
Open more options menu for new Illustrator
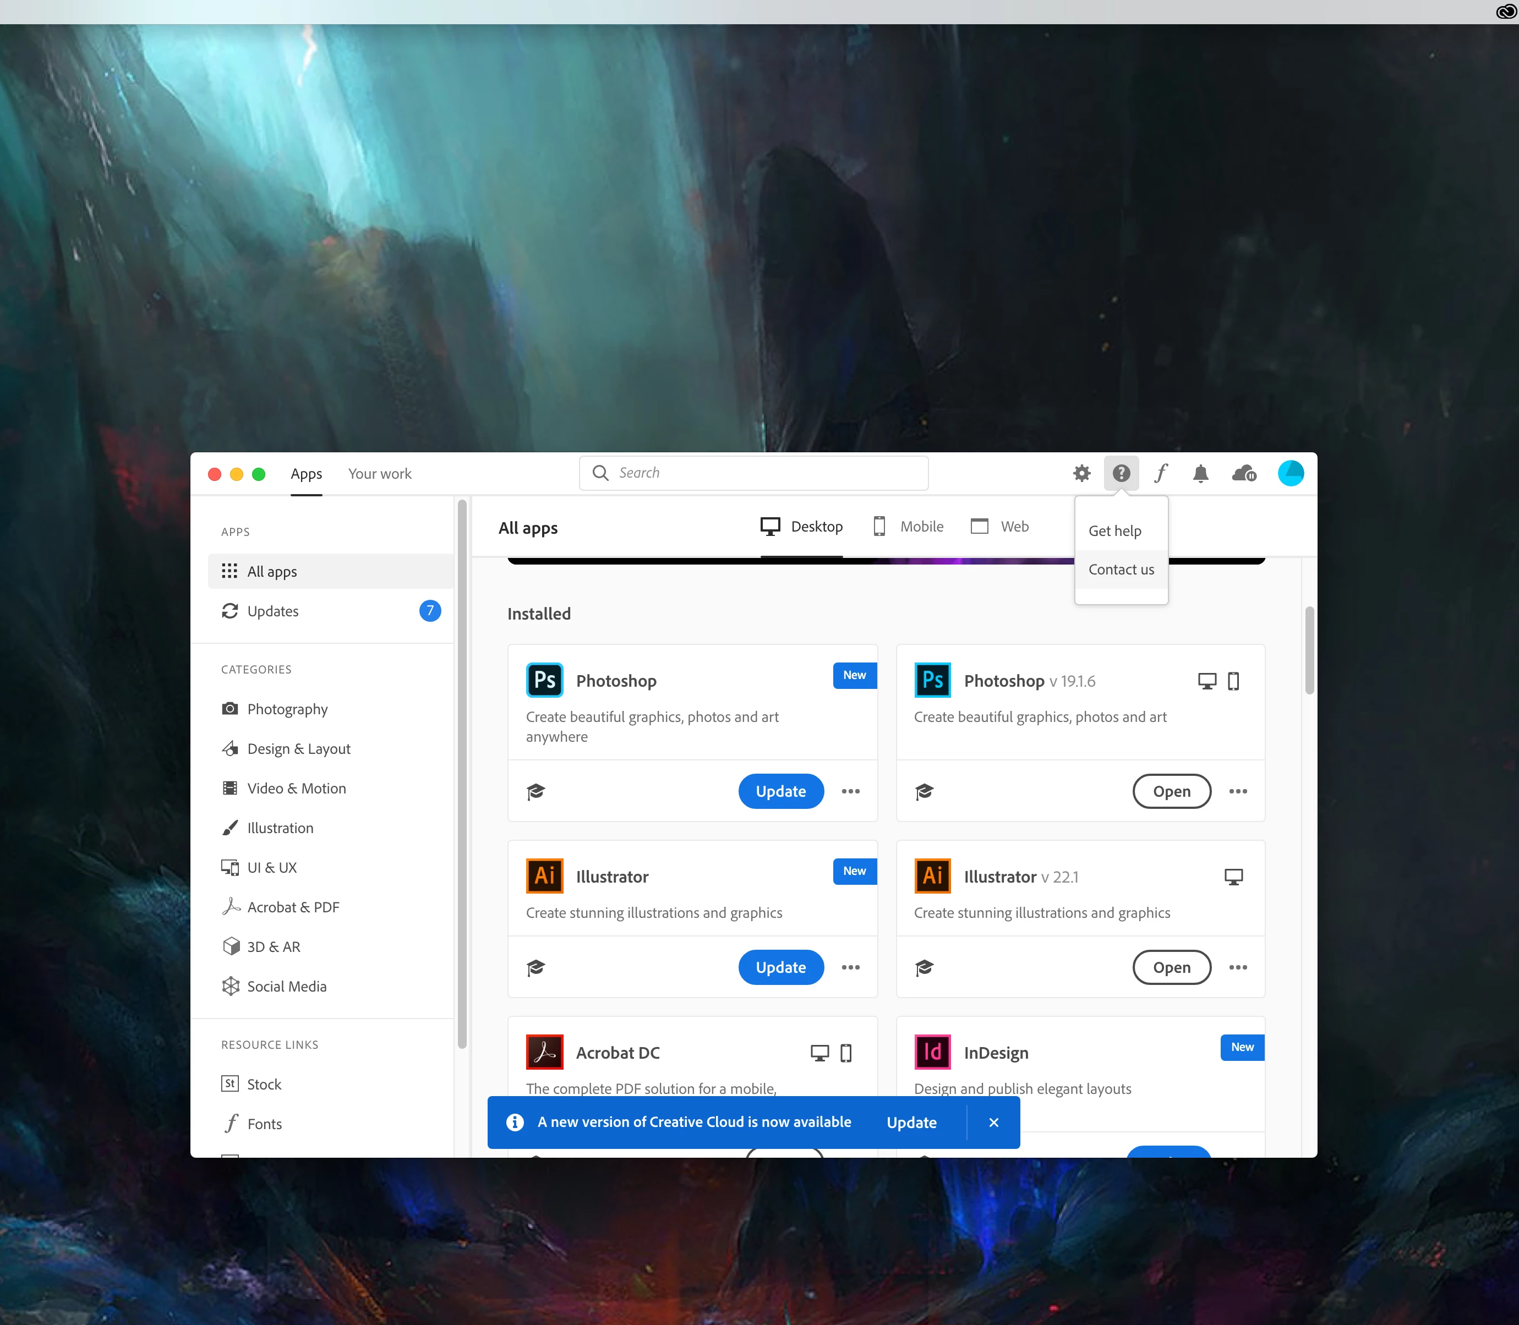pos(850,967)
